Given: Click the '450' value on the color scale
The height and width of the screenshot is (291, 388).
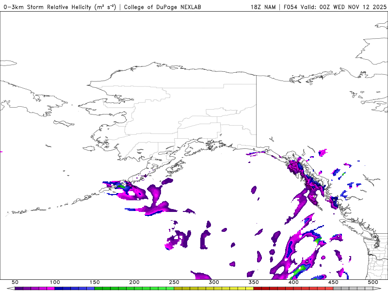Looking at the screenshot, I should pos(333,282).
